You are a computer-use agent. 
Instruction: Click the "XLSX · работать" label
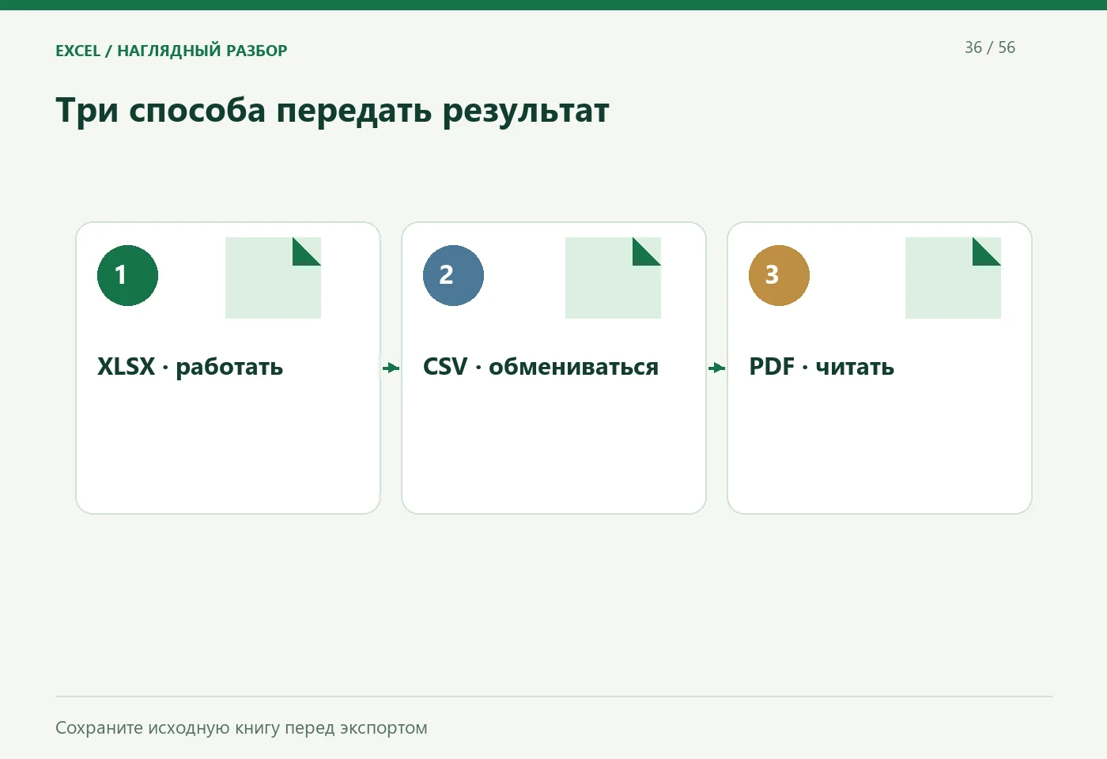[x=190, y=367]
